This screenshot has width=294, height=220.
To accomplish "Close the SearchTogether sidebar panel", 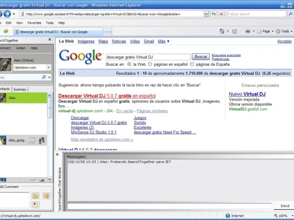I will pyautogui.click(x=50, y=40).
